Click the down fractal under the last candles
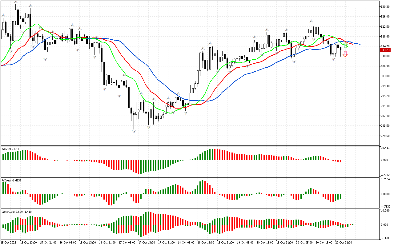Screen dimensions: 394x246 [333, 59]
